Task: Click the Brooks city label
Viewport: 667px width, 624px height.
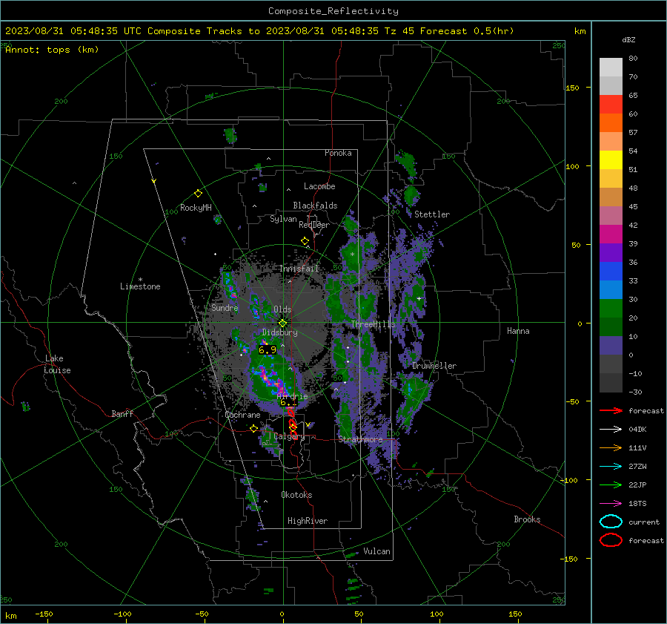Action: (527, 519)
